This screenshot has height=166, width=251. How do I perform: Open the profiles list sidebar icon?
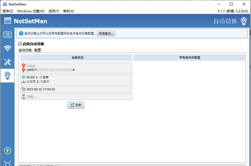pos(7,35)
